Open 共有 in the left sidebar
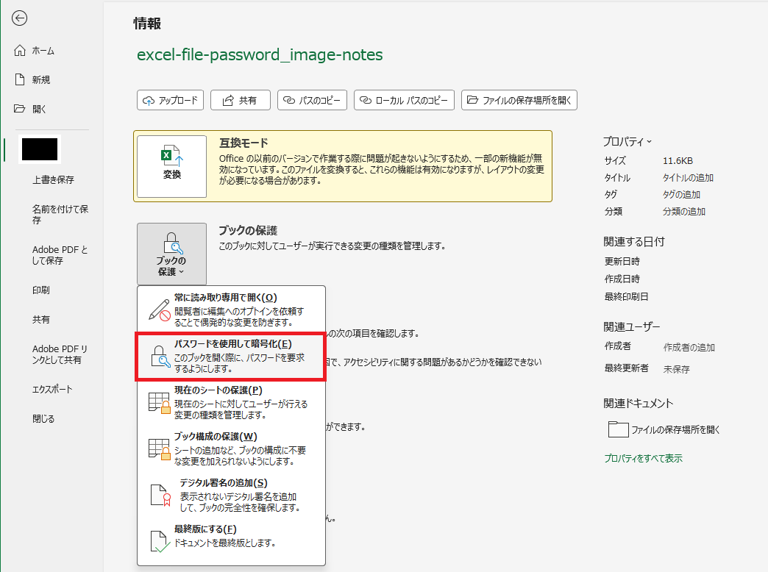This screenshot has width=768, height=572. [40, 319]
